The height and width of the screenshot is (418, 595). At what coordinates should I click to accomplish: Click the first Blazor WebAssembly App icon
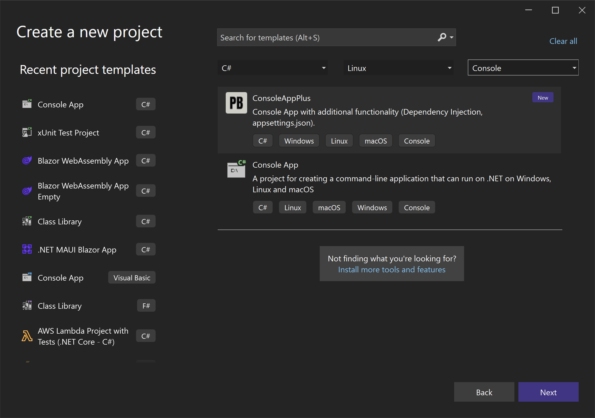click(x=27, y=160)
